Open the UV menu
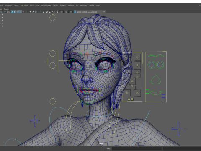The width and height of the screenshot is (201, 151). click(x=77, y=5)
